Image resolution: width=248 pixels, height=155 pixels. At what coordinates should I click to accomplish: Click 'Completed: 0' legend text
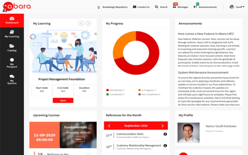tap(117, 95)
